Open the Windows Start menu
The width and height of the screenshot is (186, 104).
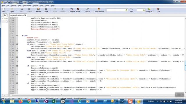point(3,101)
